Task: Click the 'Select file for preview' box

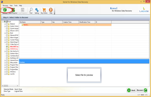Action: pyautogui.click(x=84, y=75)
